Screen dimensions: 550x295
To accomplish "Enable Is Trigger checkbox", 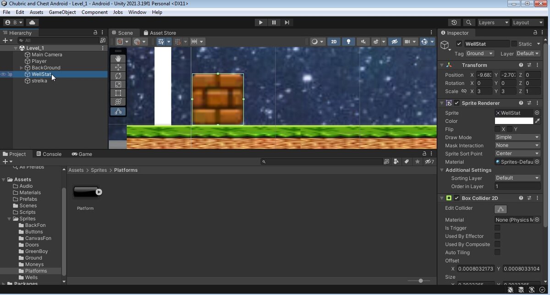I will pos(497,228).
